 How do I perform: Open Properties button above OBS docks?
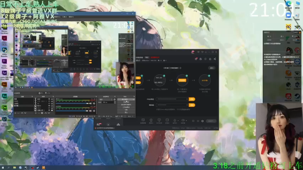41,93
